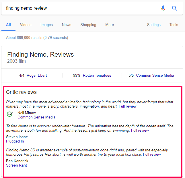The width and height of the screenshot is (185, 178).
Task: Click the critic name 'Nell Minow'
Action: (27, 113)
